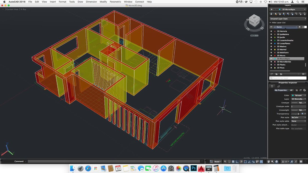The image size is (308, 173).
Task: Switch to My Properties view
Action: [x=281, y=90]
